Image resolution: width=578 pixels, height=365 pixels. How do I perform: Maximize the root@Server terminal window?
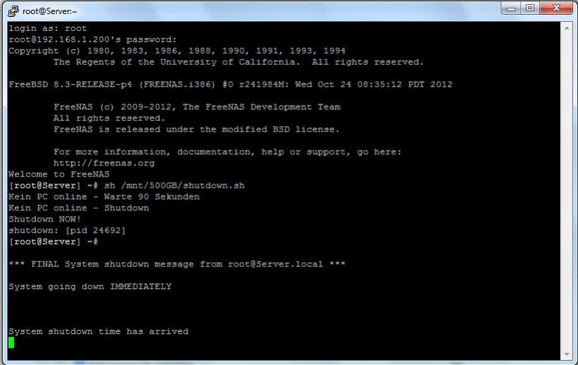(x=530, y=8)
